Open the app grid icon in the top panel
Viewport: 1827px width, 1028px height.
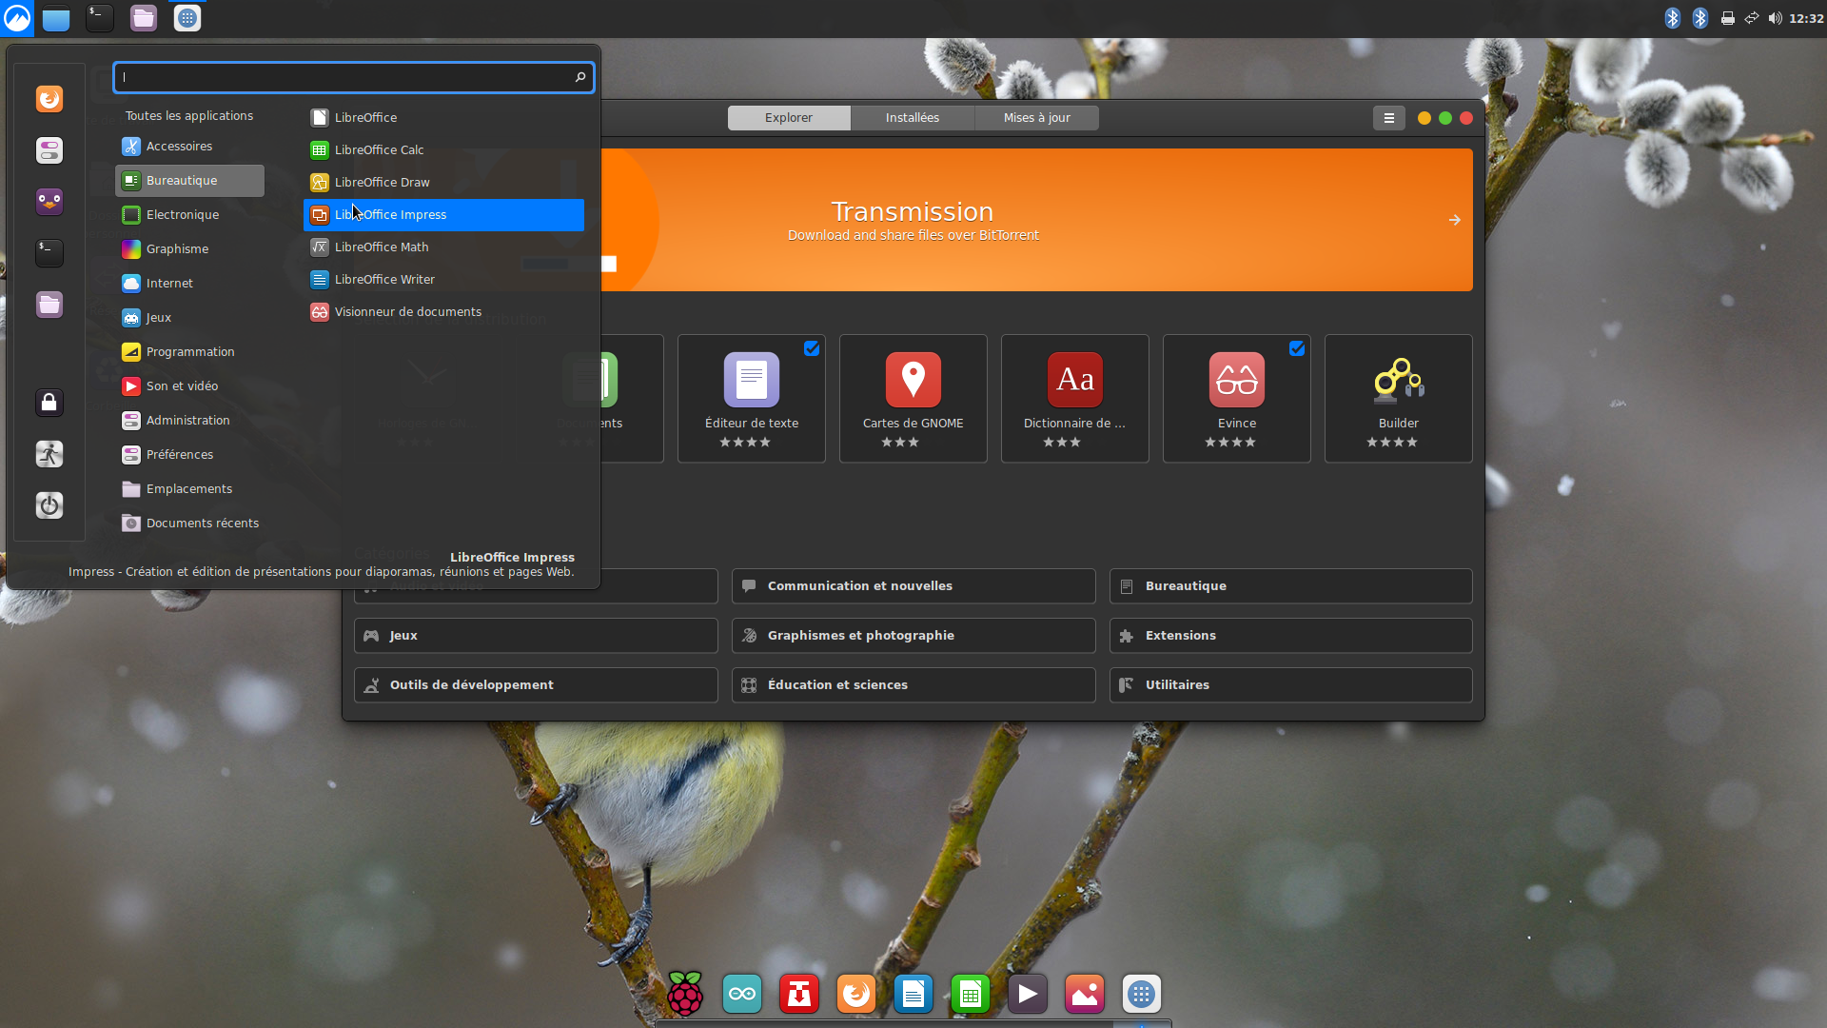coord(187,18)
